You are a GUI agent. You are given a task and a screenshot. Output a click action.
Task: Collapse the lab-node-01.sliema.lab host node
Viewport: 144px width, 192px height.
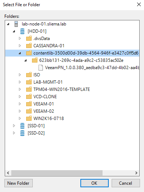(8, 24)
